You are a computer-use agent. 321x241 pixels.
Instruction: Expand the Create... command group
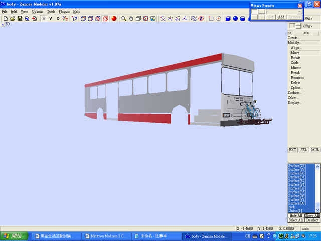pyautogui.click(x=294, y=38)
